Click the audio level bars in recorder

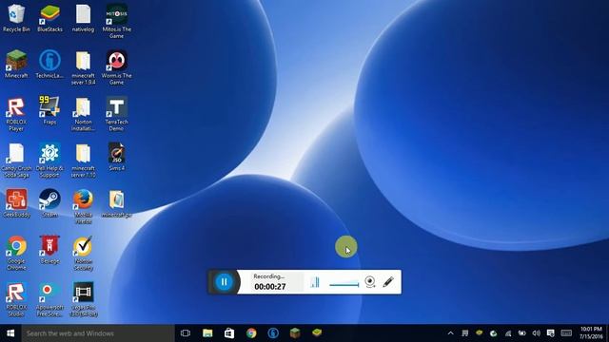click(315, 282)
